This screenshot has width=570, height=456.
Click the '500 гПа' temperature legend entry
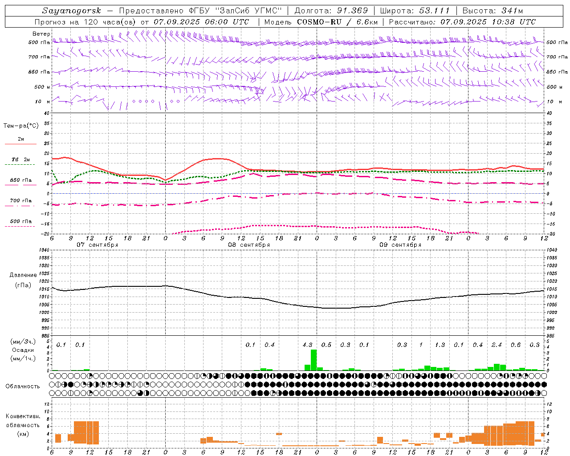21,221
